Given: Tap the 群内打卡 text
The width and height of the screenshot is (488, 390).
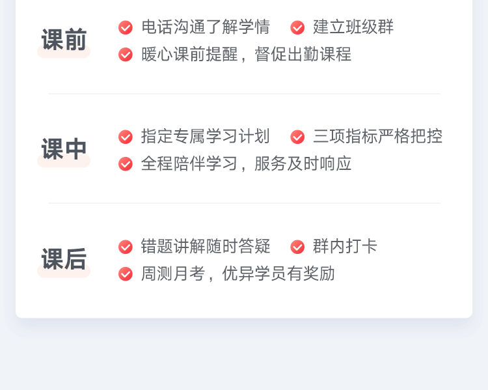Looking at the screenshot, I should [345, 247].
